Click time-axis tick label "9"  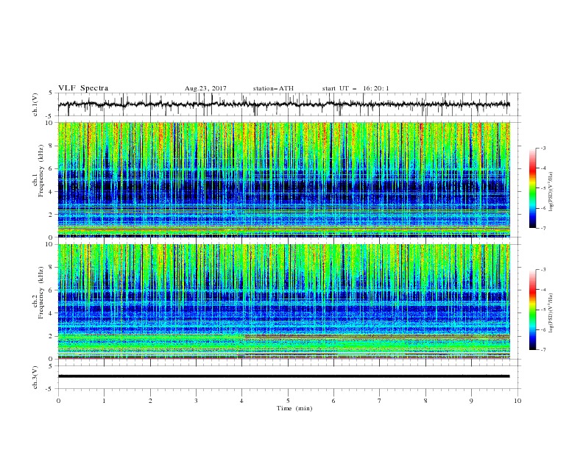[471, 401]
